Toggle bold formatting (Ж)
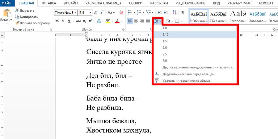This screenshot has width=278, height=139. pos(57,21)
